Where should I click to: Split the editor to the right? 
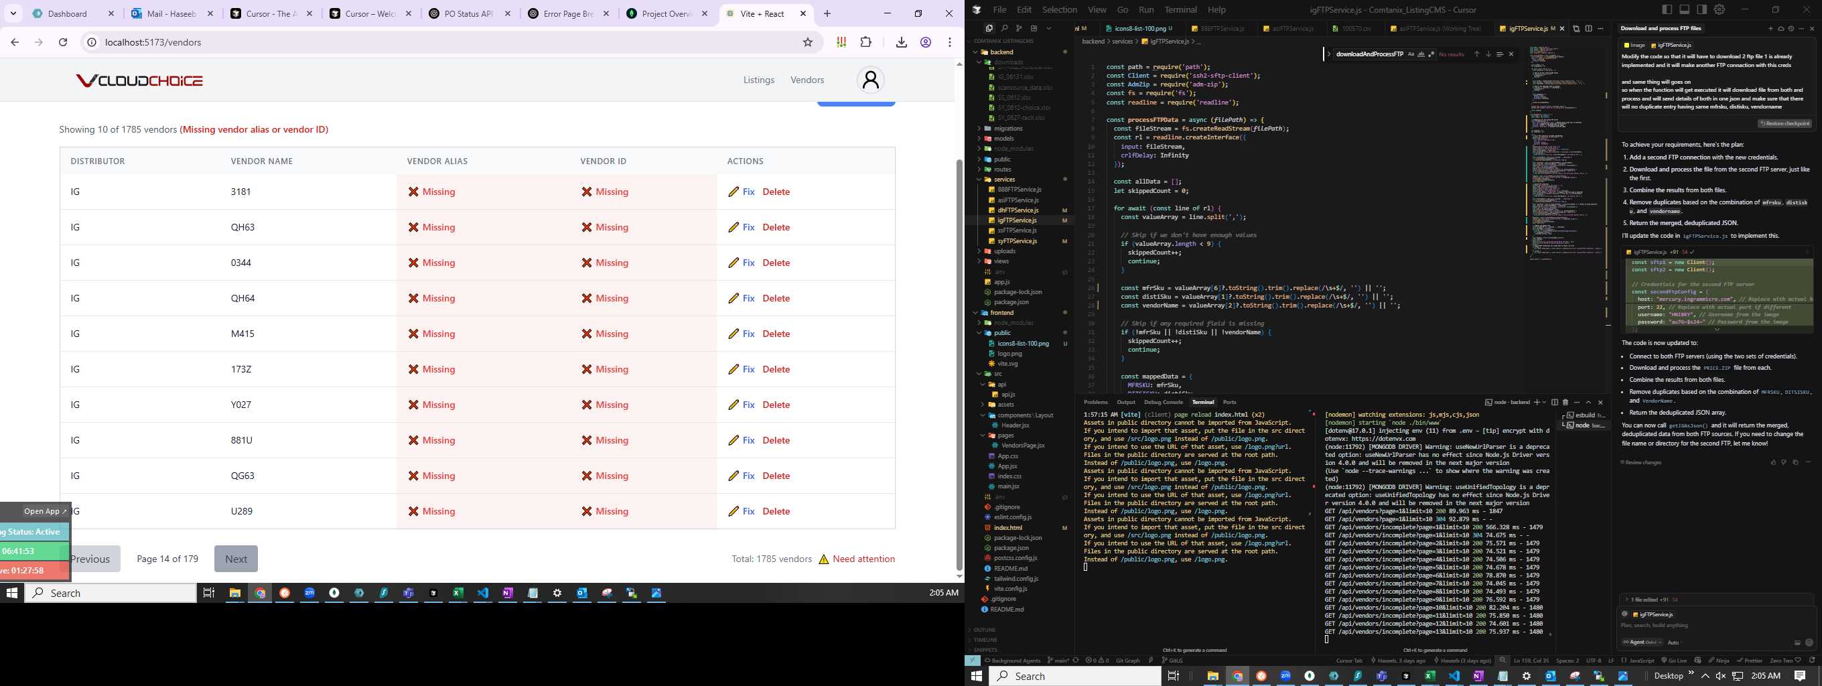pyautogui.click(x=1590, y=28)
